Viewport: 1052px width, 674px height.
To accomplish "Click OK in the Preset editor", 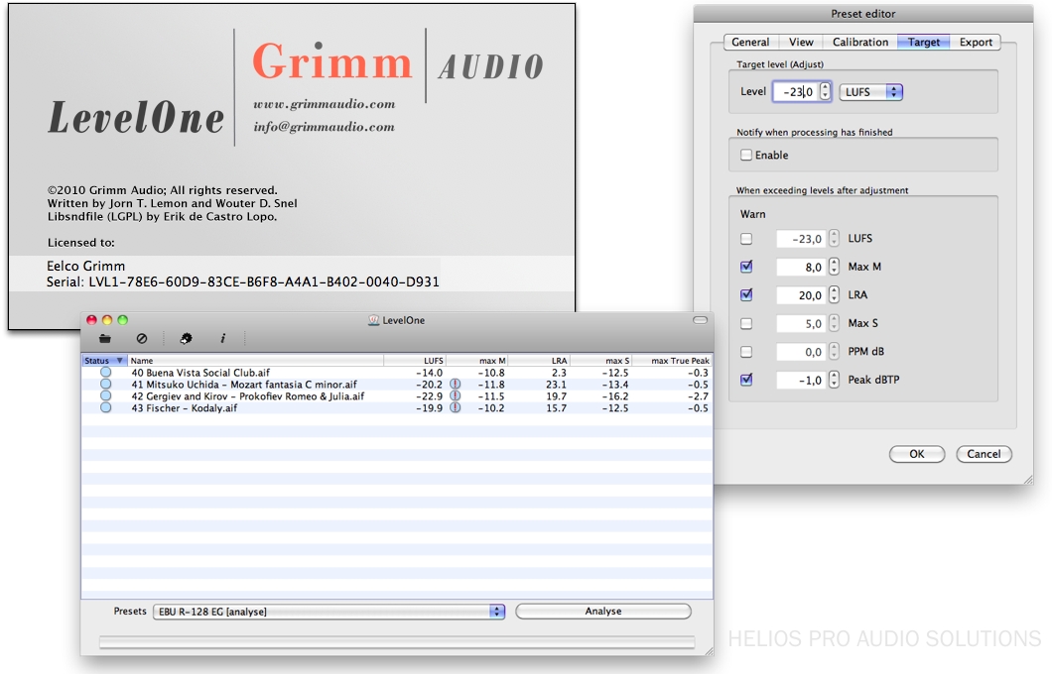I will pos(917,454).
